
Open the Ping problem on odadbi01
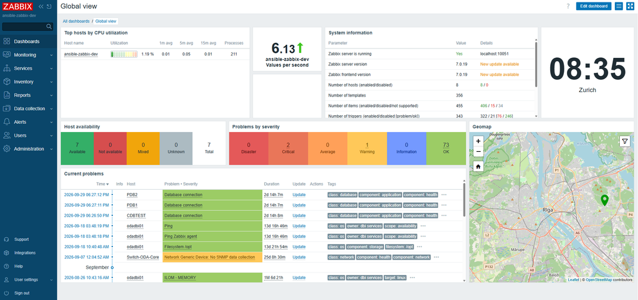coord(168,226)
